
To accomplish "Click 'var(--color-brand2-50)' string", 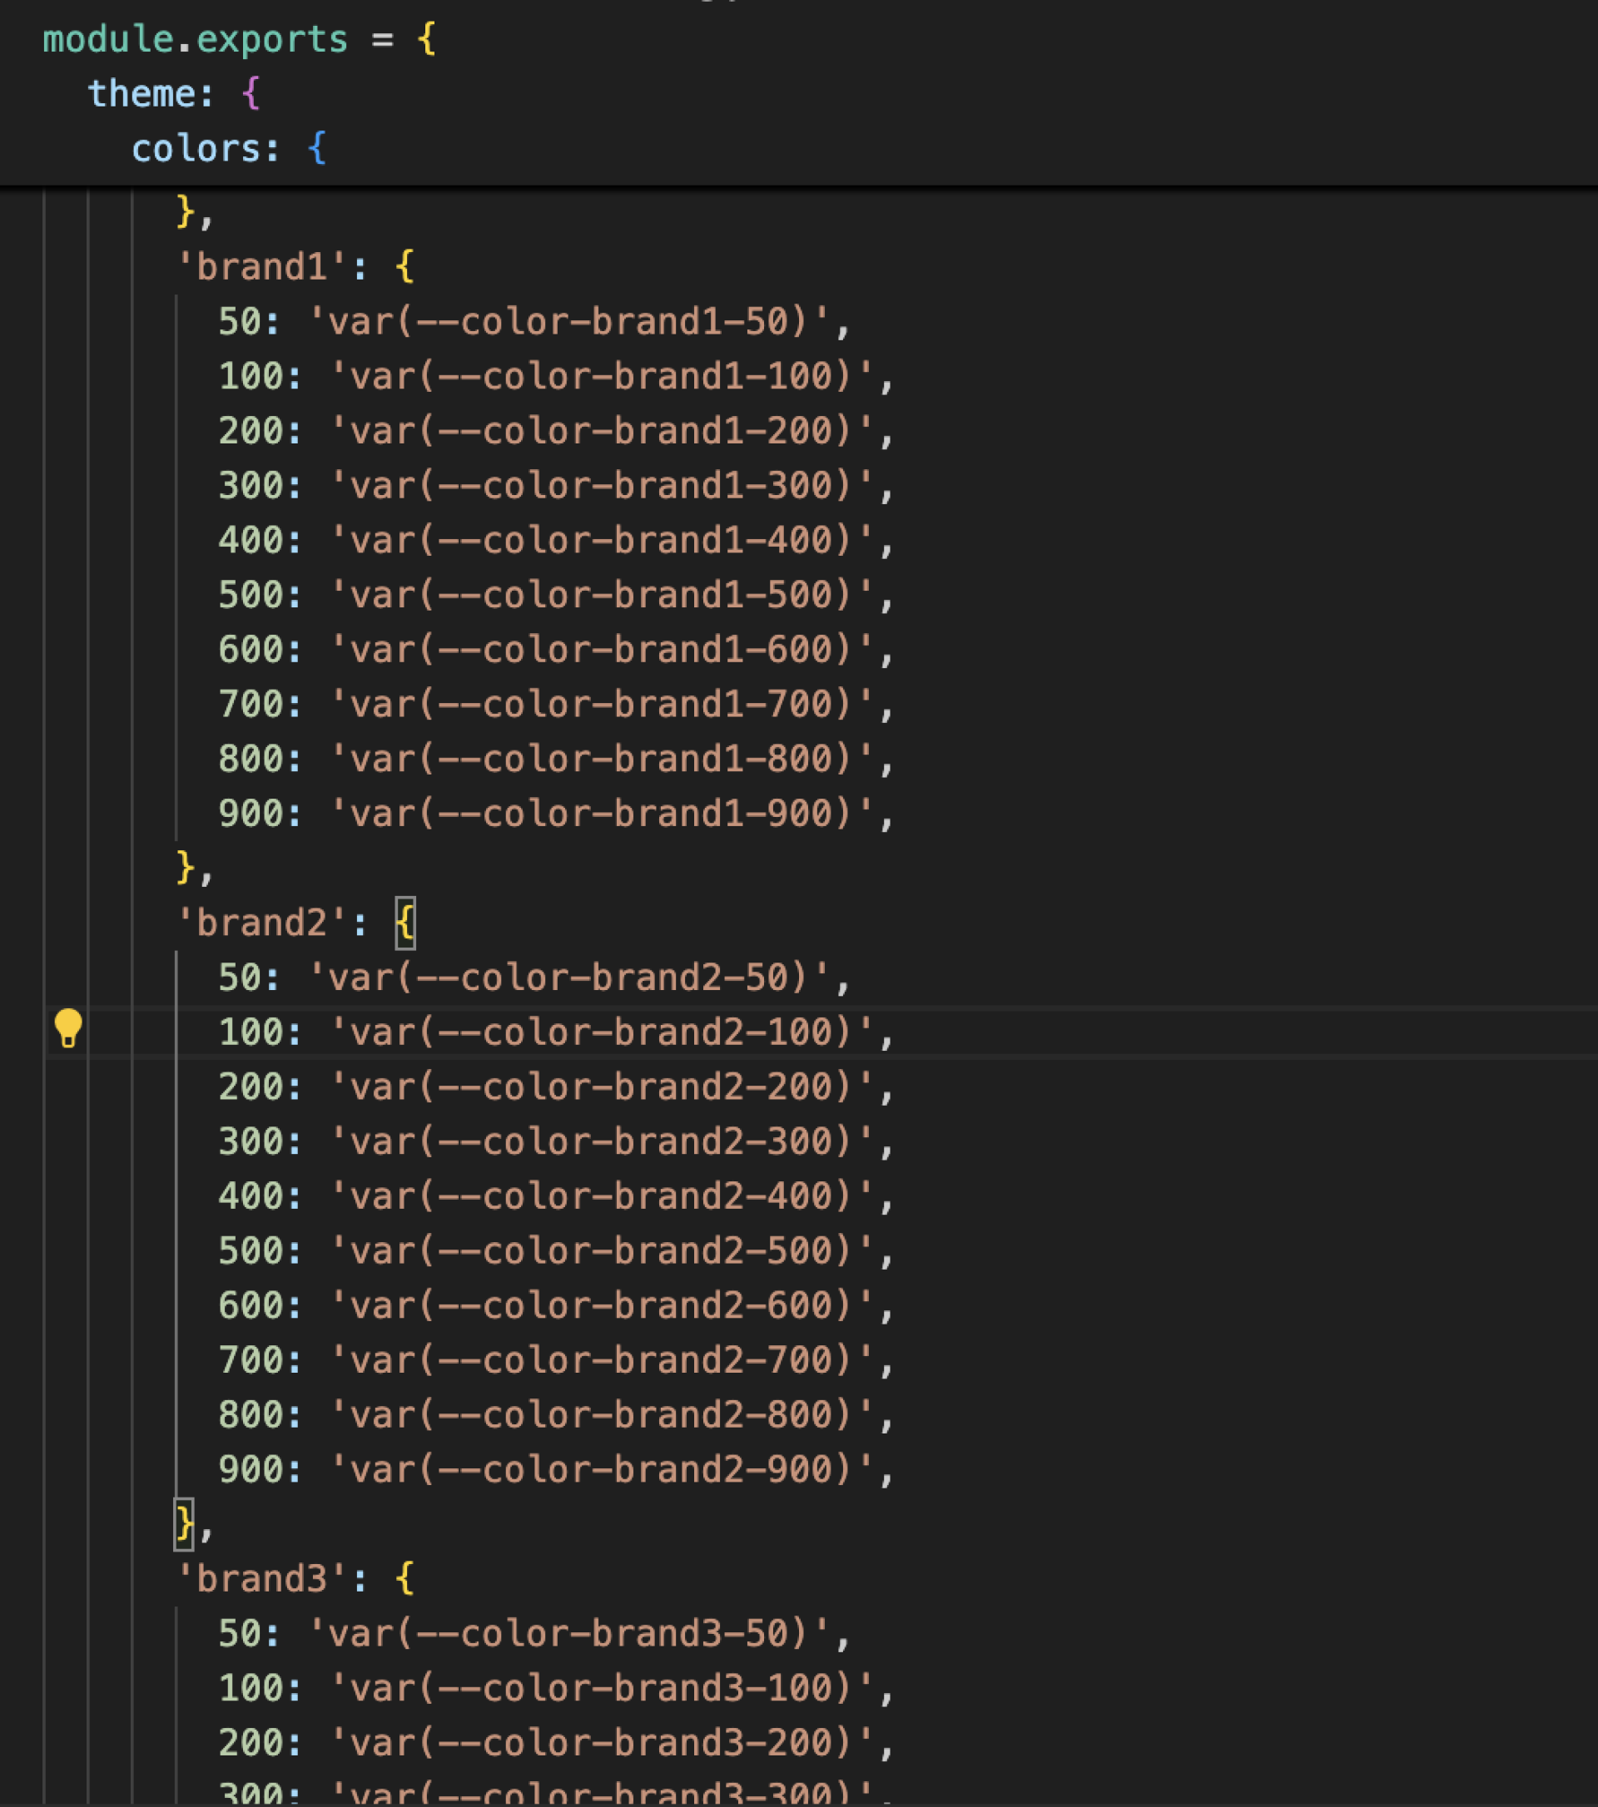I will coord(568,977).
